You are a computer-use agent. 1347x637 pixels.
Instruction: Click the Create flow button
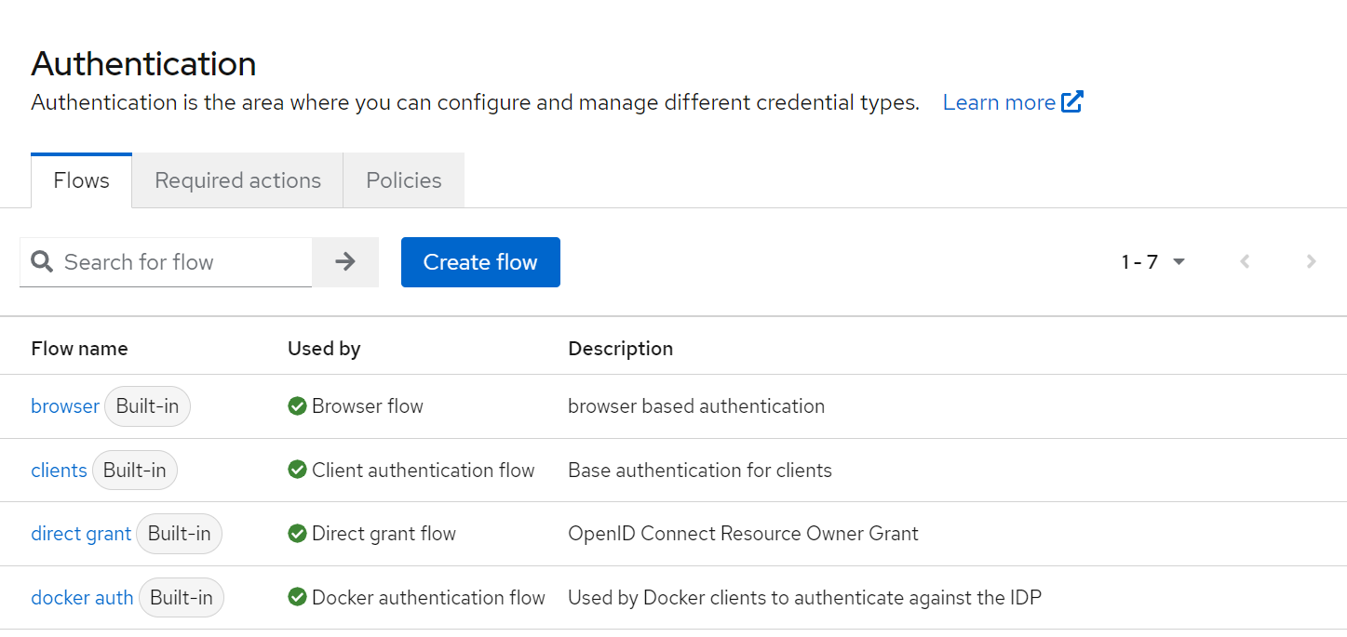tap(480, 261)
